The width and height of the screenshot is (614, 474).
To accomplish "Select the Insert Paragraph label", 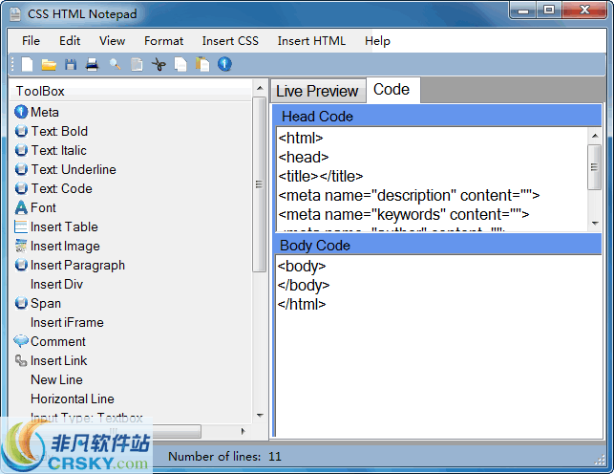I will (77, 266).
